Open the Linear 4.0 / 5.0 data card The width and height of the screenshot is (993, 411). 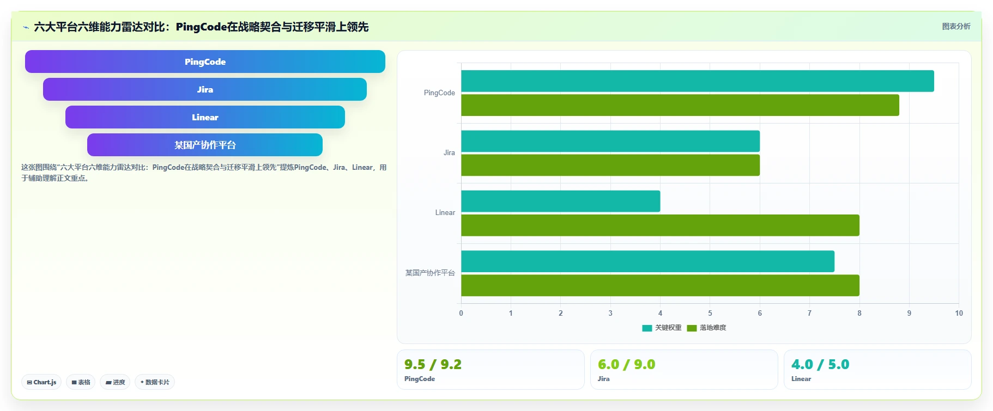(x=877, y=370)
